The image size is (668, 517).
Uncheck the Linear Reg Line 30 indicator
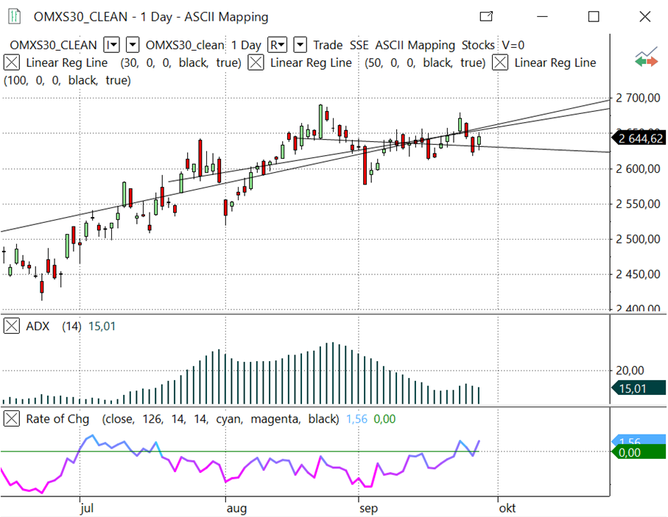point(12,63)
